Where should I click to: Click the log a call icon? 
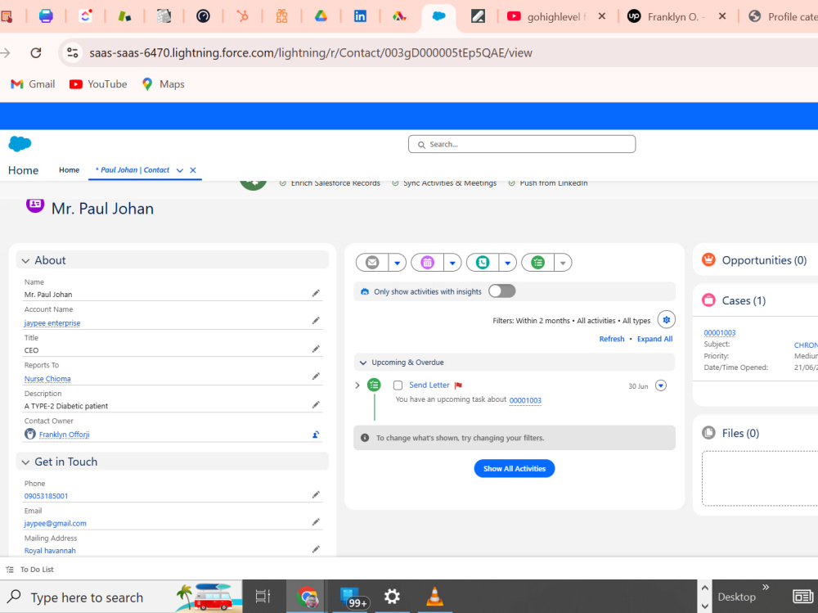pyautogui.click(x=483, y=262)
